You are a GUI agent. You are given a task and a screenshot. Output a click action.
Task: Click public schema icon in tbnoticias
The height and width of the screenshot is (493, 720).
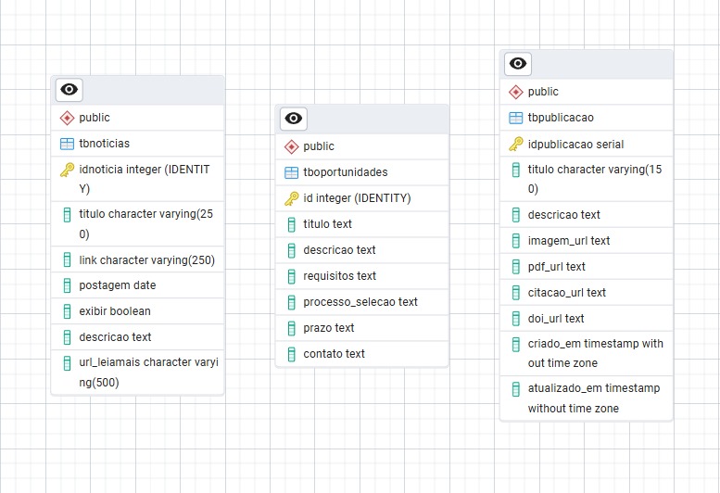tap(67, 118)
